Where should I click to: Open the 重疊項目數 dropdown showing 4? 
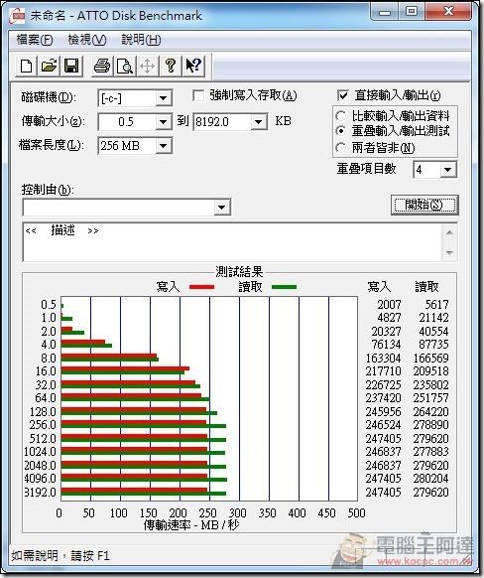(x=448, y=170)
